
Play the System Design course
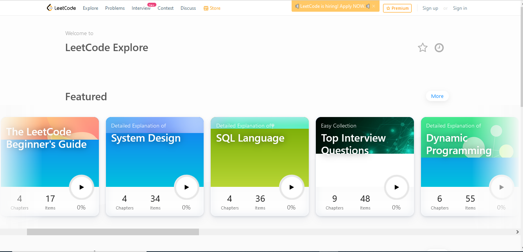(x=186, y=187)
